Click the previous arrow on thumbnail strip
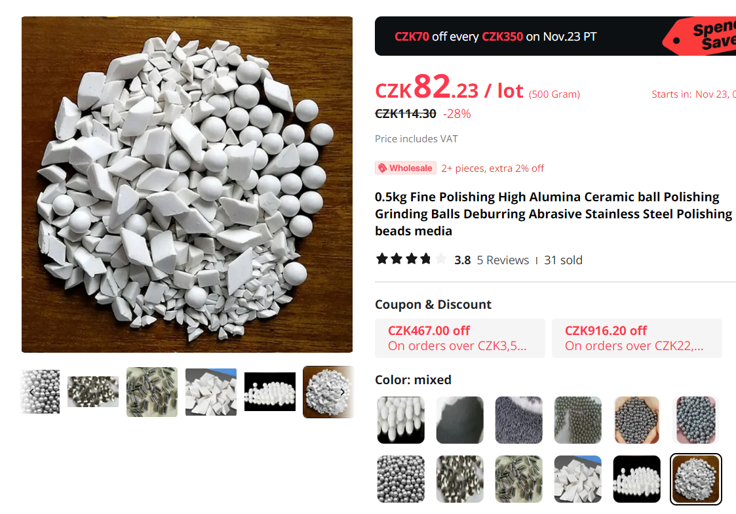The height and width of the screenshot is (514, 736). [x=31, y=392]
